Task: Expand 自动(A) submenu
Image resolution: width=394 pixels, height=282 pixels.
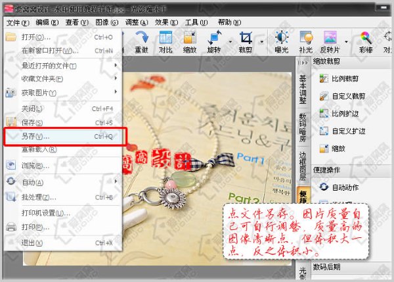Action: tap(63, 182)
